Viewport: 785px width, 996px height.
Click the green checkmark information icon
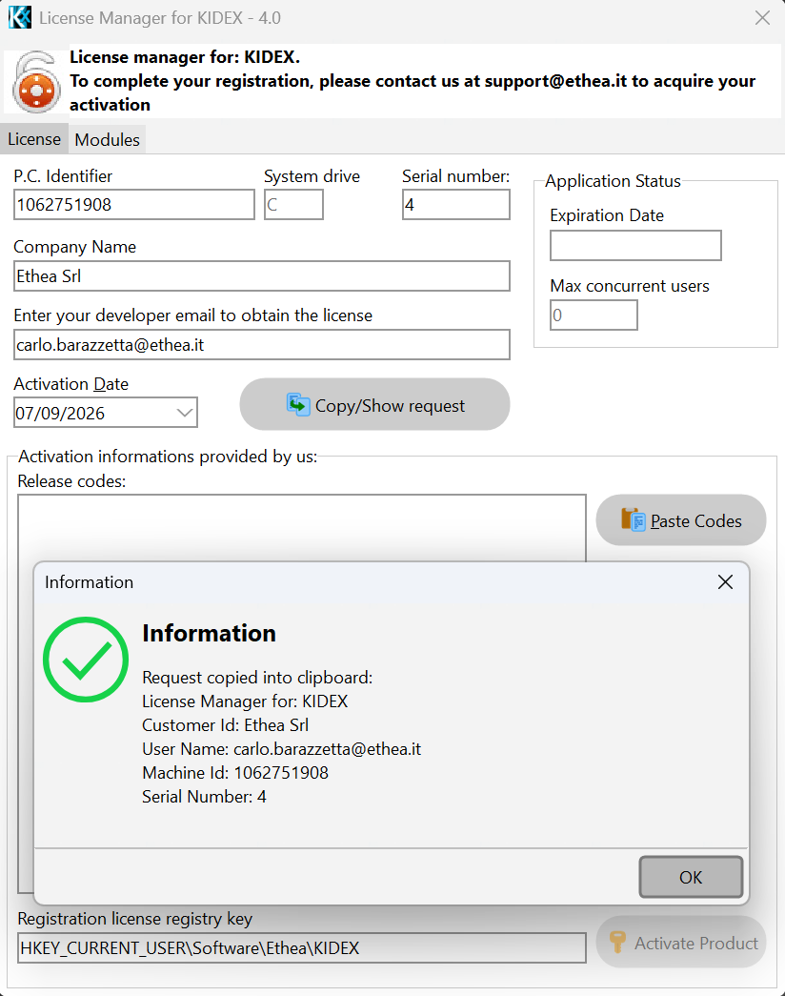pos(86,660)
